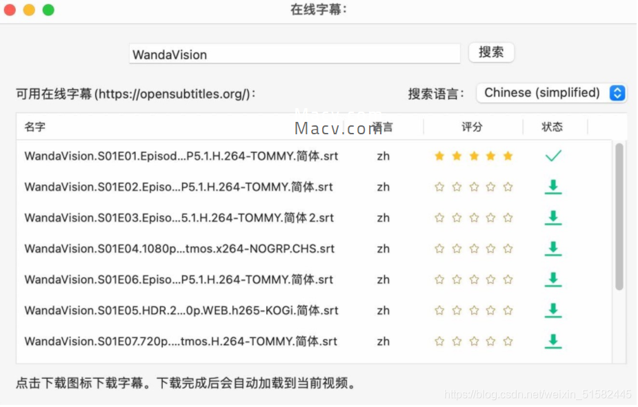638x407 pixels.
Task: Click the empty star rating of S01E05
Action: (474, 311)
